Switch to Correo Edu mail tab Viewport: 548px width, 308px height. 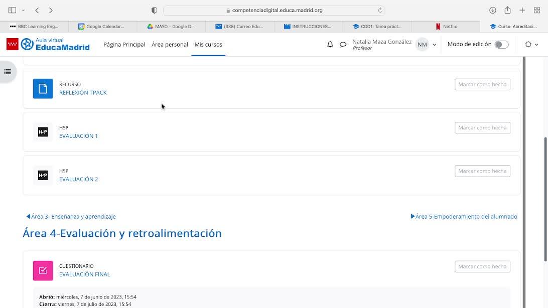(x=240, y=27)
